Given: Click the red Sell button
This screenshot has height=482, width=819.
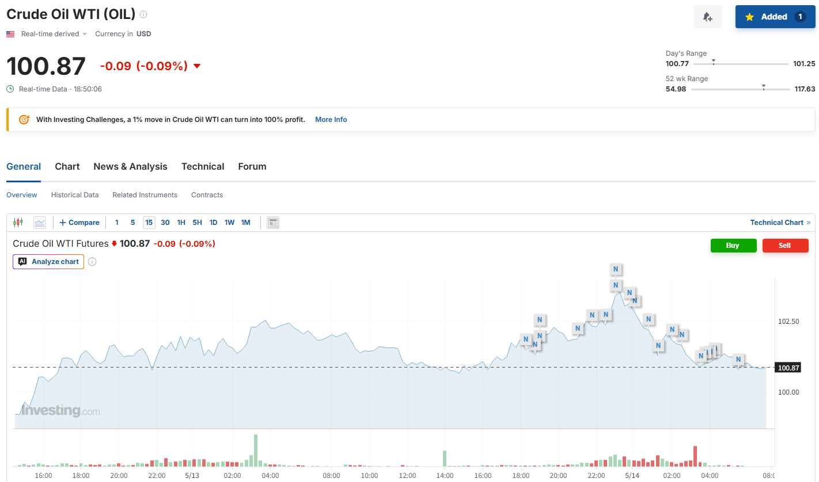Looking at the screenshot, I should [x=785, y=246].
